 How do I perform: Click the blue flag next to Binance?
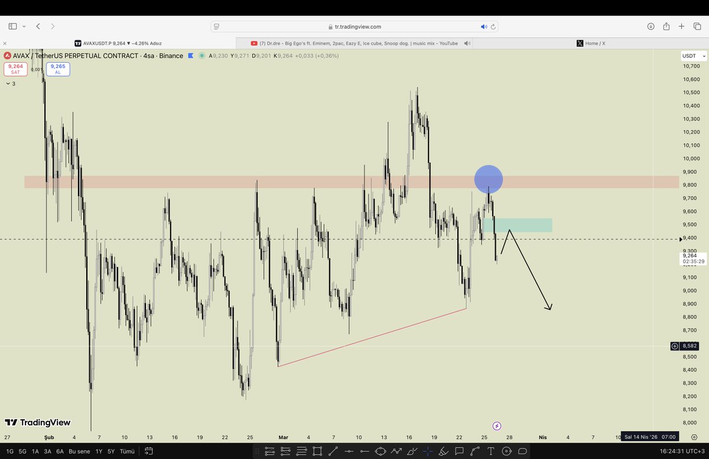tap(190, 56)
